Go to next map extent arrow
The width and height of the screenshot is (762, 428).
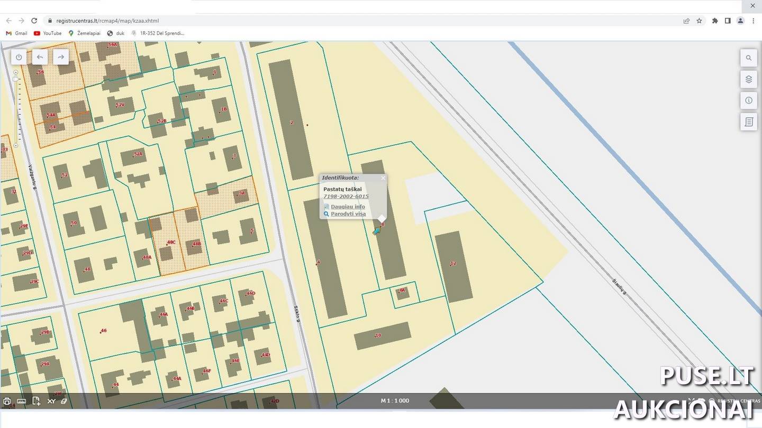(61, 57)
